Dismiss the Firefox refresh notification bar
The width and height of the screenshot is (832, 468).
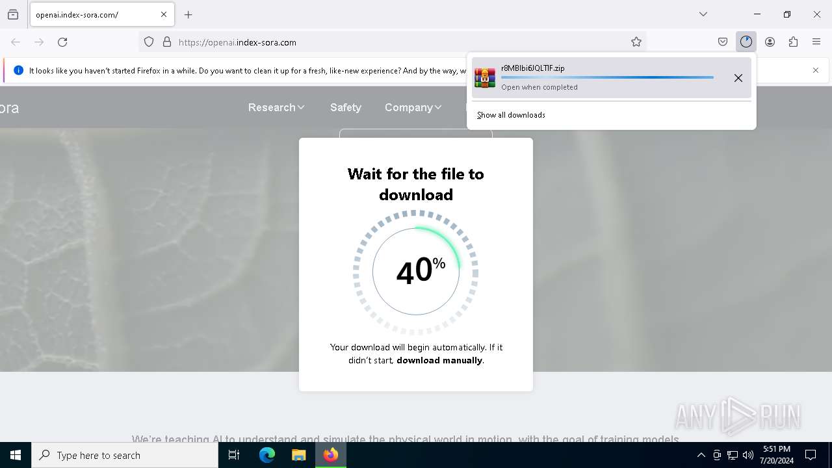tap(816, 70)
